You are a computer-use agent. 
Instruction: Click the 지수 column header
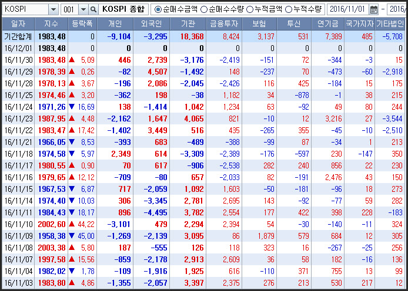(x=51, y=24)
